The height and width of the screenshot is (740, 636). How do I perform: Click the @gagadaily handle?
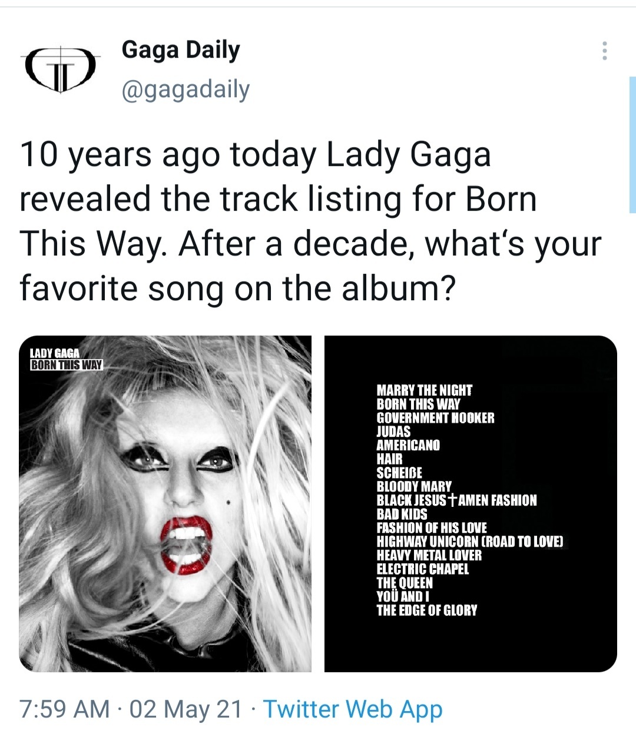coord(185,89)
